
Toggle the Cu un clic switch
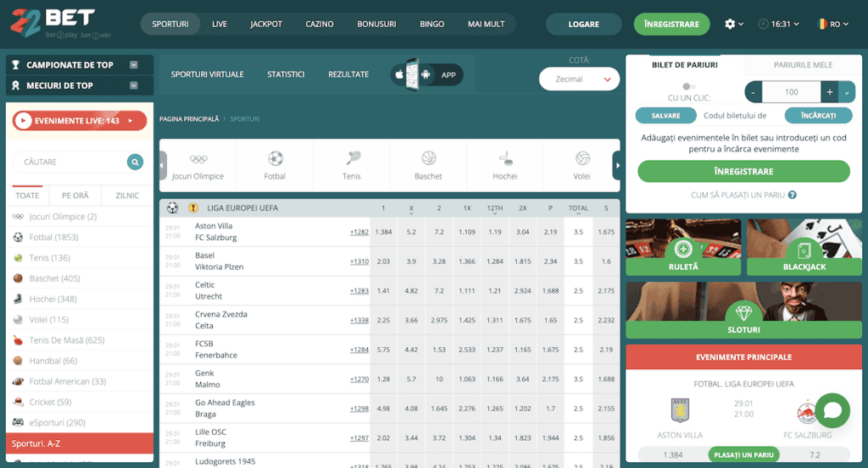(688, 86)
